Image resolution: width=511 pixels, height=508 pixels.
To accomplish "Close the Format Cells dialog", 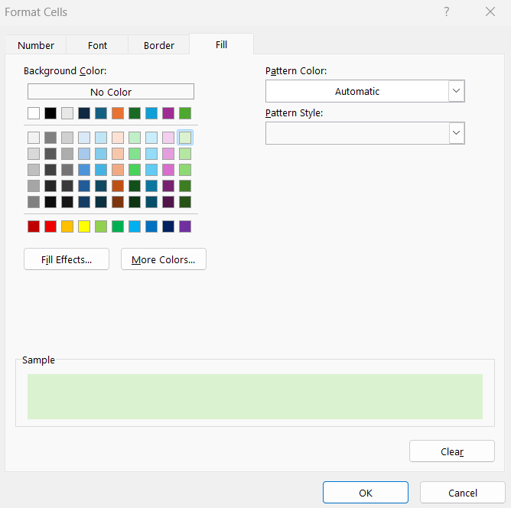I will (490, 12).
